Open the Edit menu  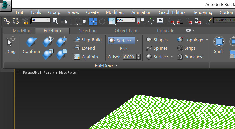click(20, 12)
